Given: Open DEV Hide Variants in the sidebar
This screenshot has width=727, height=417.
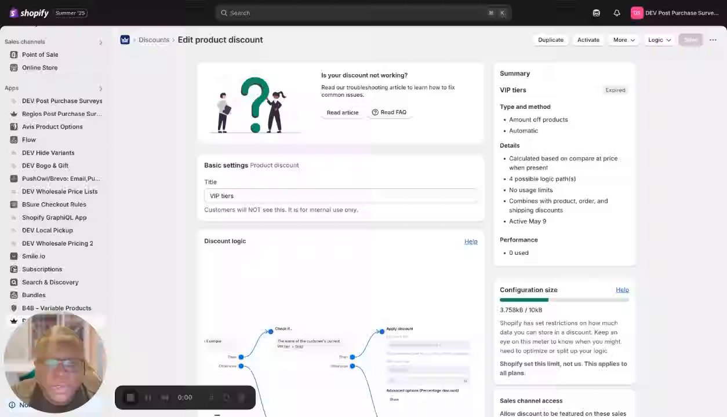Looking at the screenshot, I should pyautogui.click(x=48, y=153).
